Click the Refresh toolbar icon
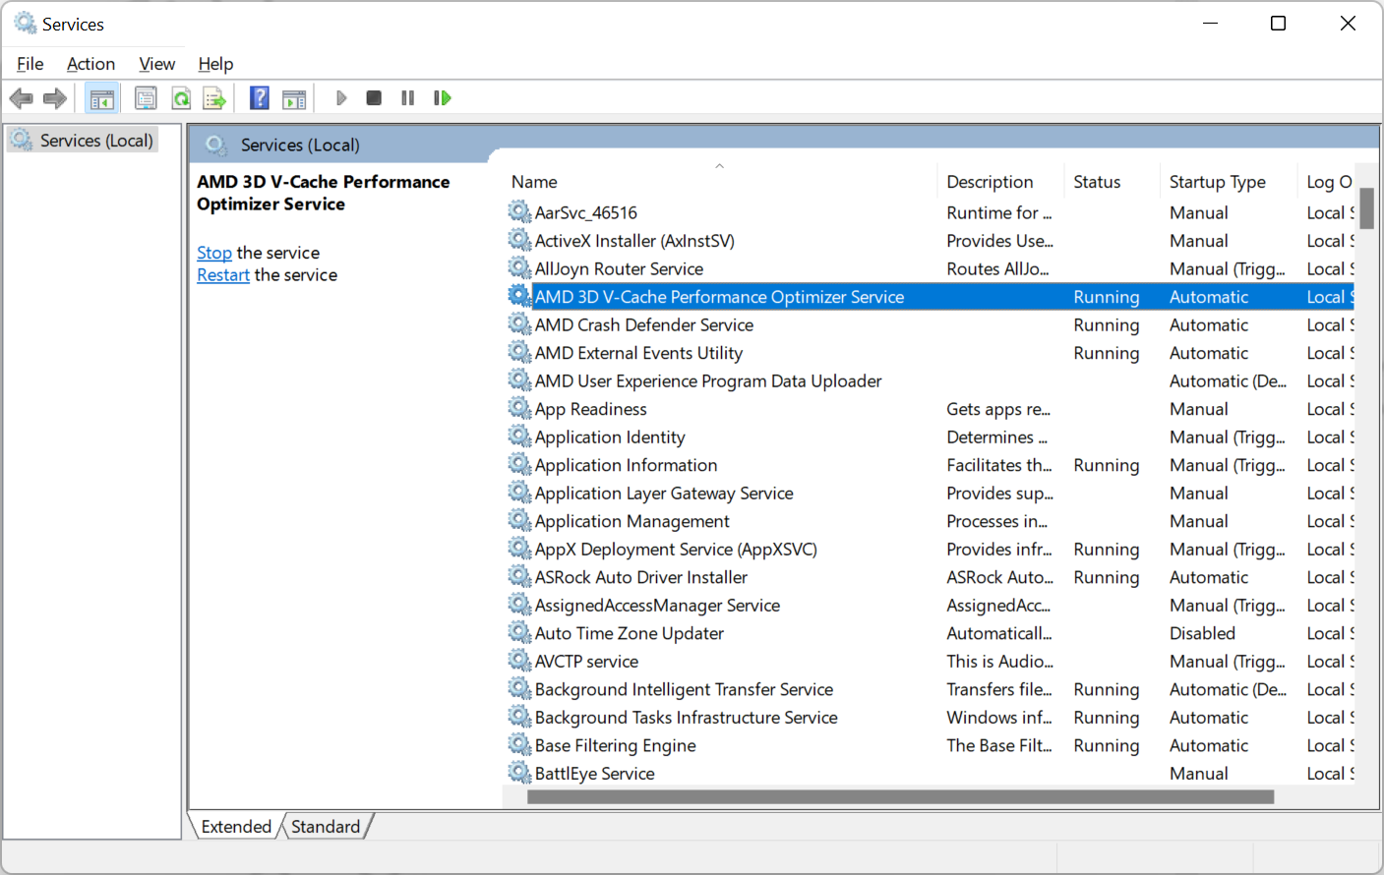1384x875 pixels. pos(181,98)
